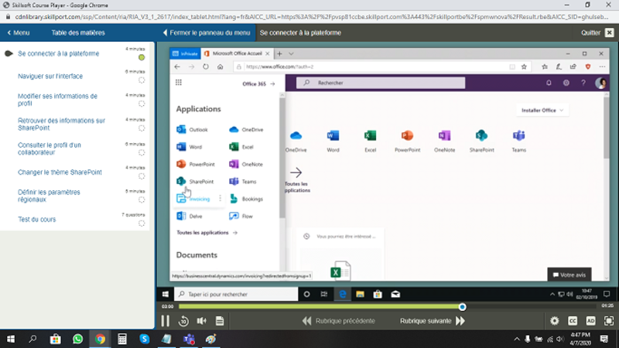Go to Rubrique précédente

coord(339,321)
